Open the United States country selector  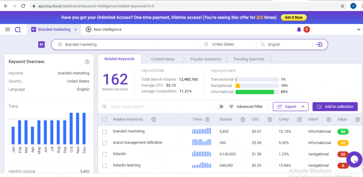tap(228, 44)
